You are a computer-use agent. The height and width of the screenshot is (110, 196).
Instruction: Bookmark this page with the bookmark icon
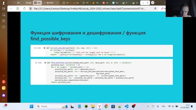[155, 9]
